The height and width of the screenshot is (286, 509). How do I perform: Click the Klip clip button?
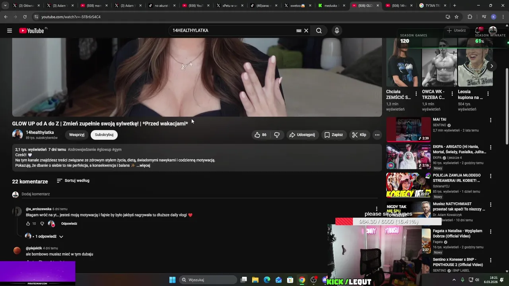coord(359,135)
